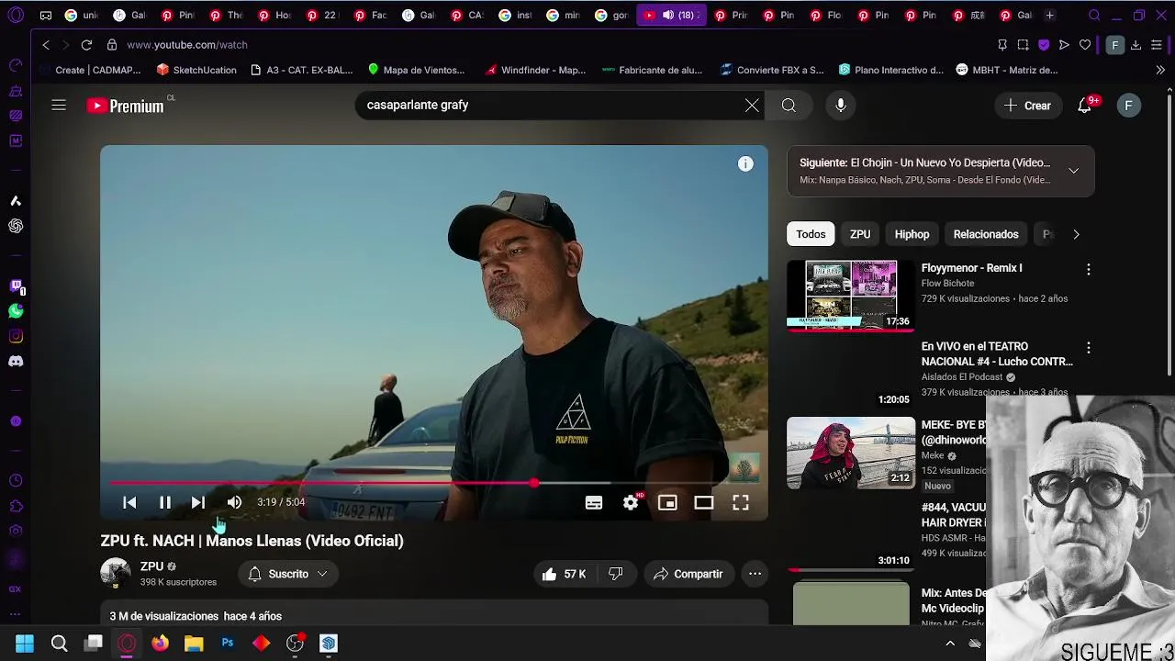The height and width of the screenshot is (661, 1175).
Task: Open Windfinder bookmark
Action: (x=536, y=70)
